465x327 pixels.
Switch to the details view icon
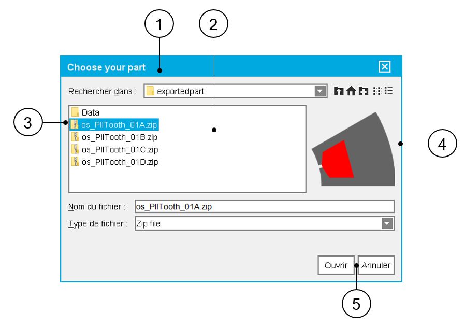point(388,91)
